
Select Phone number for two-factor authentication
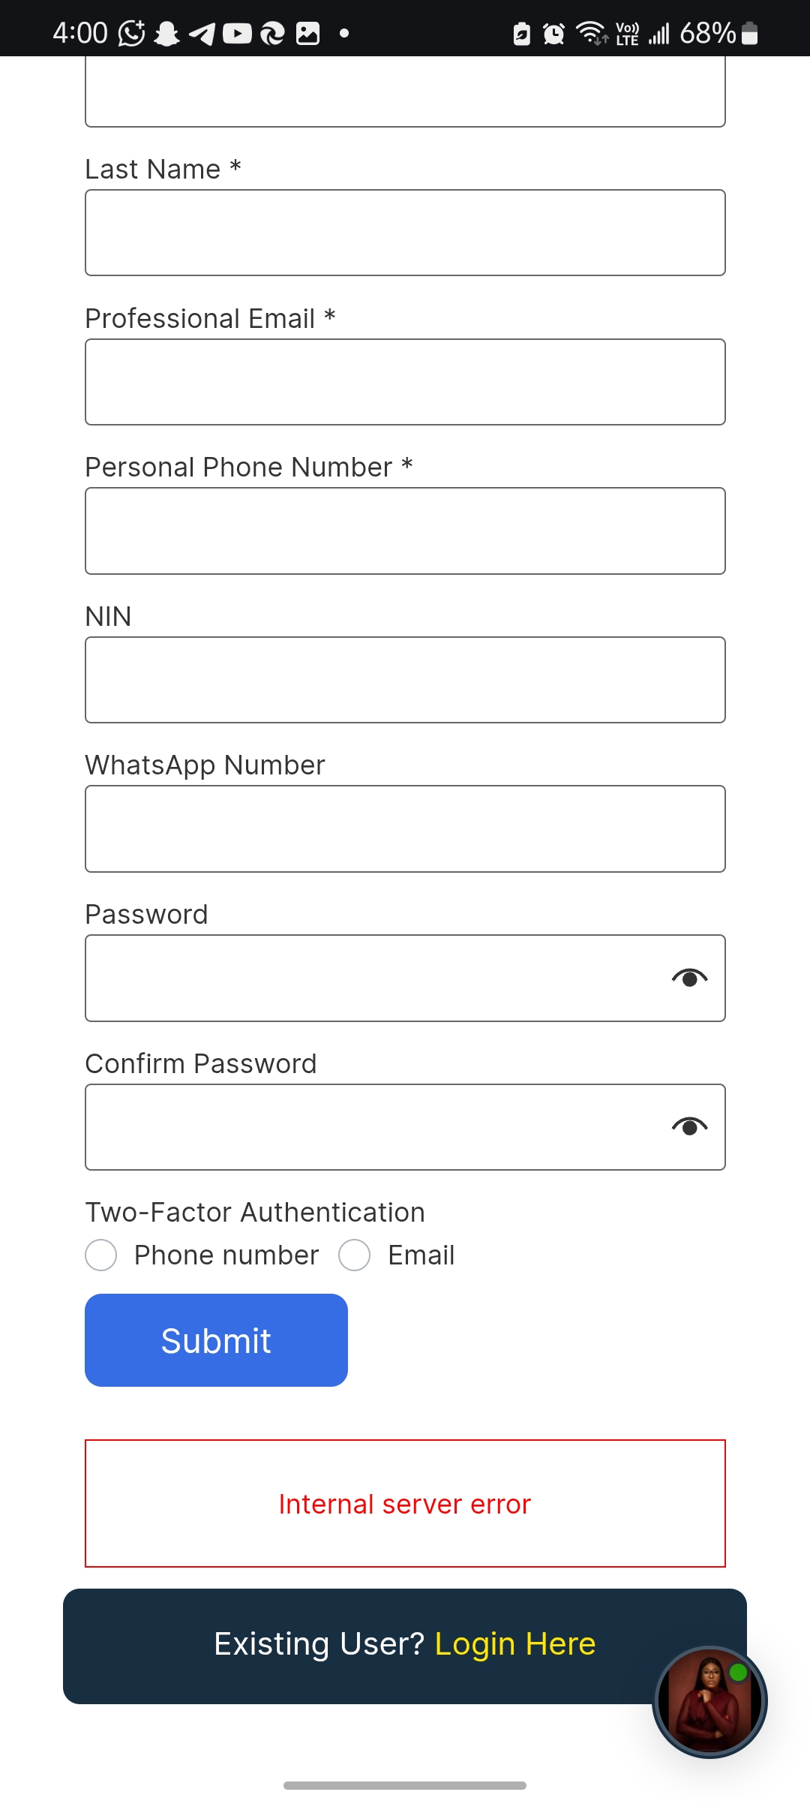click(x=101, y=1255)
